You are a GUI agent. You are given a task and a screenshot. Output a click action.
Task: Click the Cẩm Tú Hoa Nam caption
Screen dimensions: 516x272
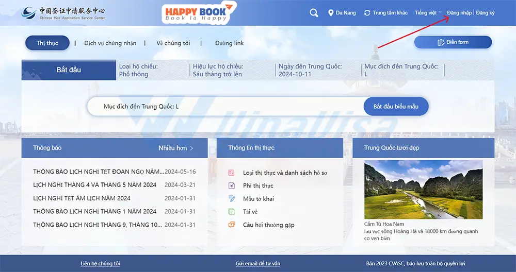click(384, 224)
